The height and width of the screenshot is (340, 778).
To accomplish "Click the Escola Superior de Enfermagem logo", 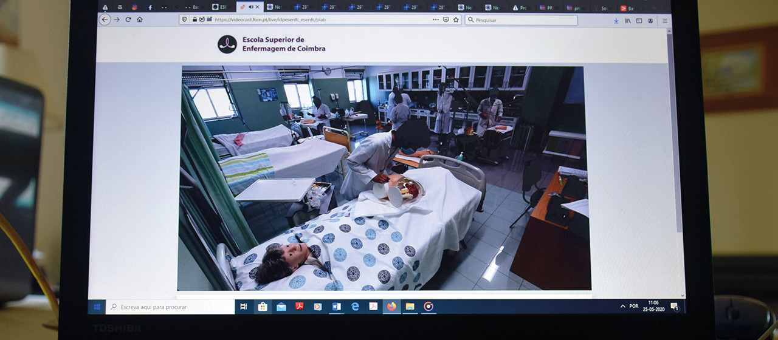I will [x=227, y=44].
